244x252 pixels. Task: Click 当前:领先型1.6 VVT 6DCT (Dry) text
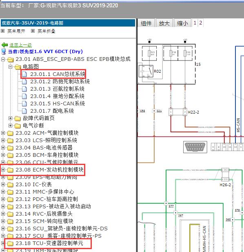tap(45, 51)
